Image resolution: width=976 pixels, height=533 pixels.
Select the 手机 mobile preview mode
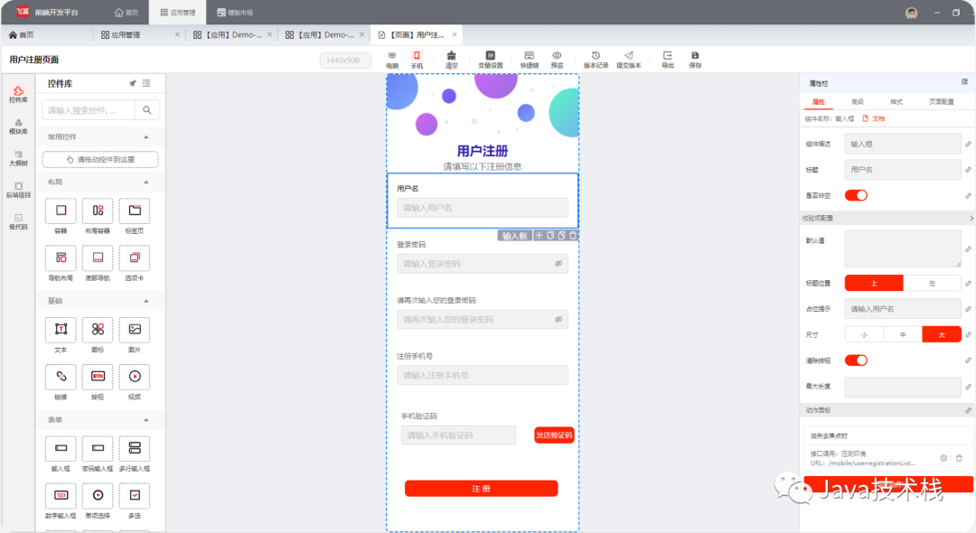[416, 60]
